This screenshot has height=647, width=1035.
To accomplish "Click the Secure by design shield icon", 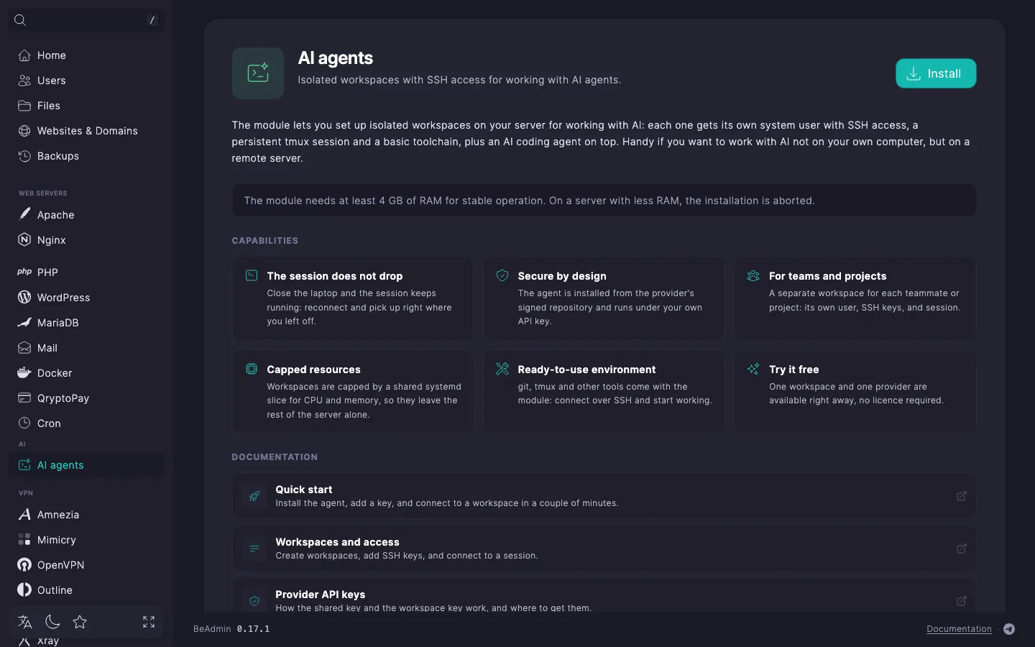I will 502,275.
